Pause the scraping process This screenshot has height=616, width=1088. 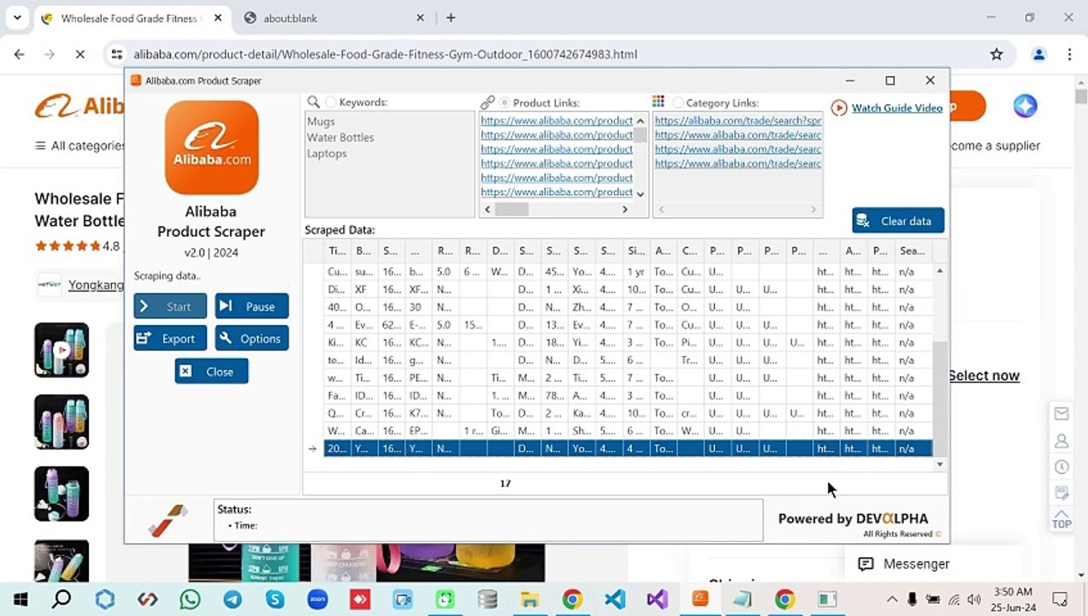point(251,306)
